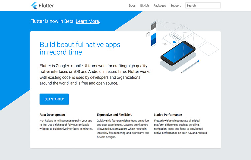Click the stylus pen illustration
The width and height of the screenshot is (251, 160).
coord(192,67)
